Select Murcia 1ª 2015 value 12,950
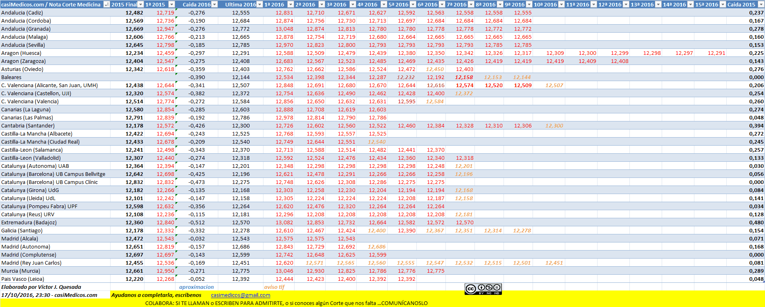The image size is (765, 307). (x=165, y=271)
